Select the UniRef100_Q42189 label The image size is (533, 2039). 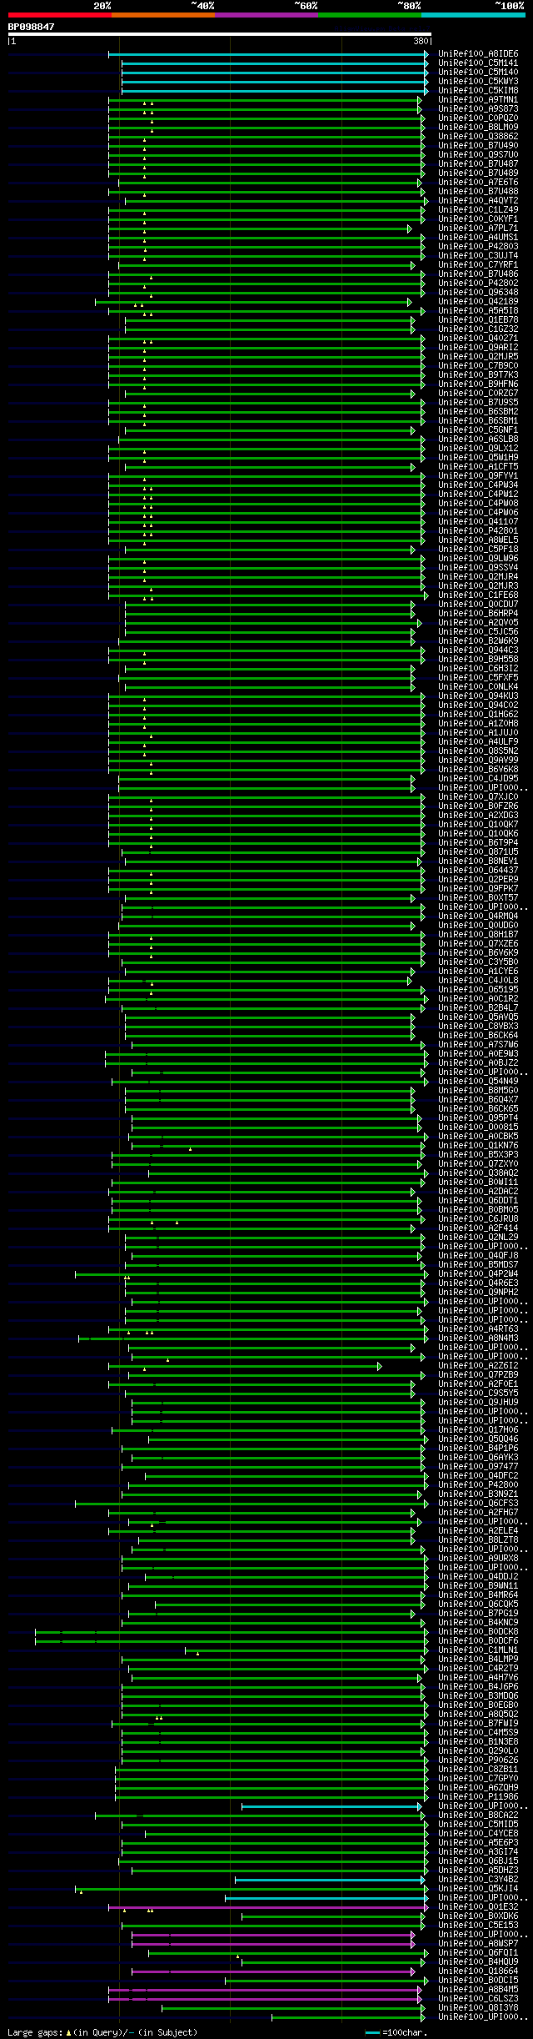coord(478,302)
